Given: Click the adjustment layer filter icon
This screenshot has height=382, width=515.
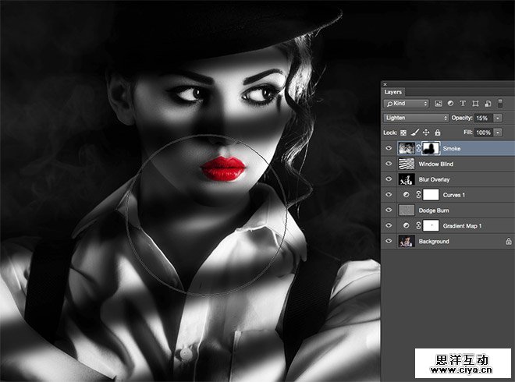Looking at the screenshot, I should click(450, 103).
